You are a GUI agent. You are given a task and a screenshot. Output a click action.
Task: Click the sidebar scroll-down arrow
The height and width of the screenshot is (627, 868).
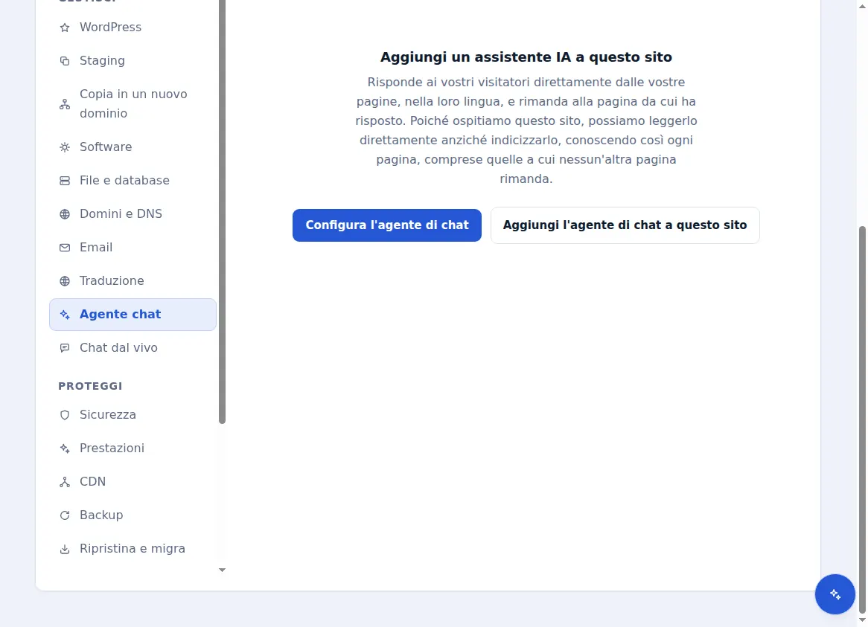222,570
